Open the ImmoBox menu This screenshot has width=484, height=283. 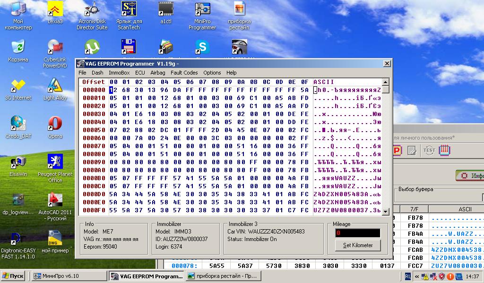[119, 73]
